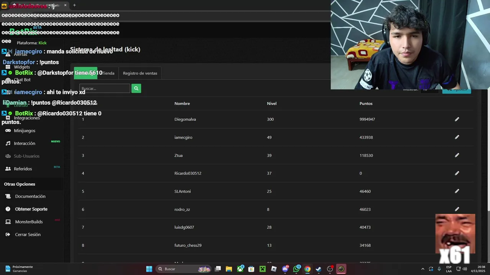The height and width of the screenshot is (275, 490).
Task: Open Integraciones in the sidebar
Action: click(27, 118)
